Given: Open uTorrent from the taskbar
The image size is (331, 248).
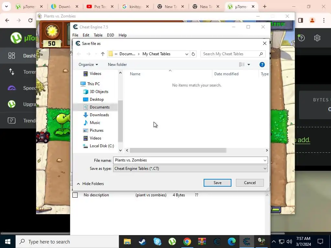Looking at the screenshot, I should 172,242.
